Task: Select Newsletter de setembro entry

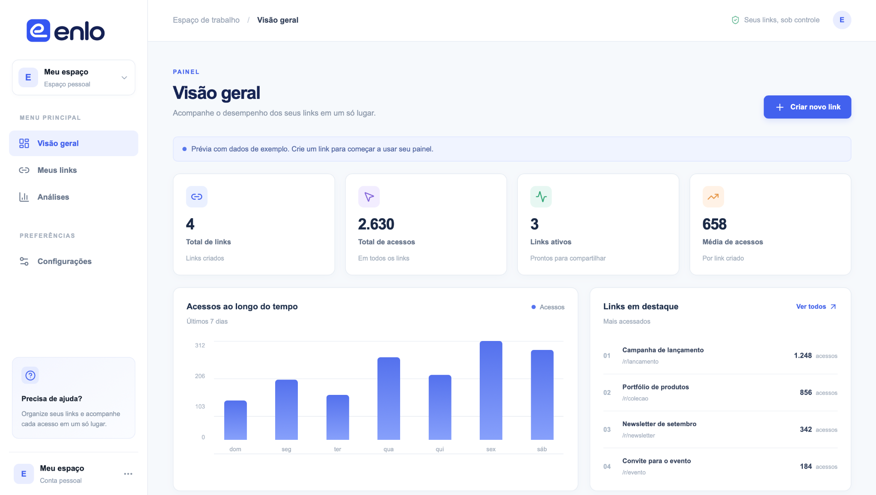Action: [720, 430]
